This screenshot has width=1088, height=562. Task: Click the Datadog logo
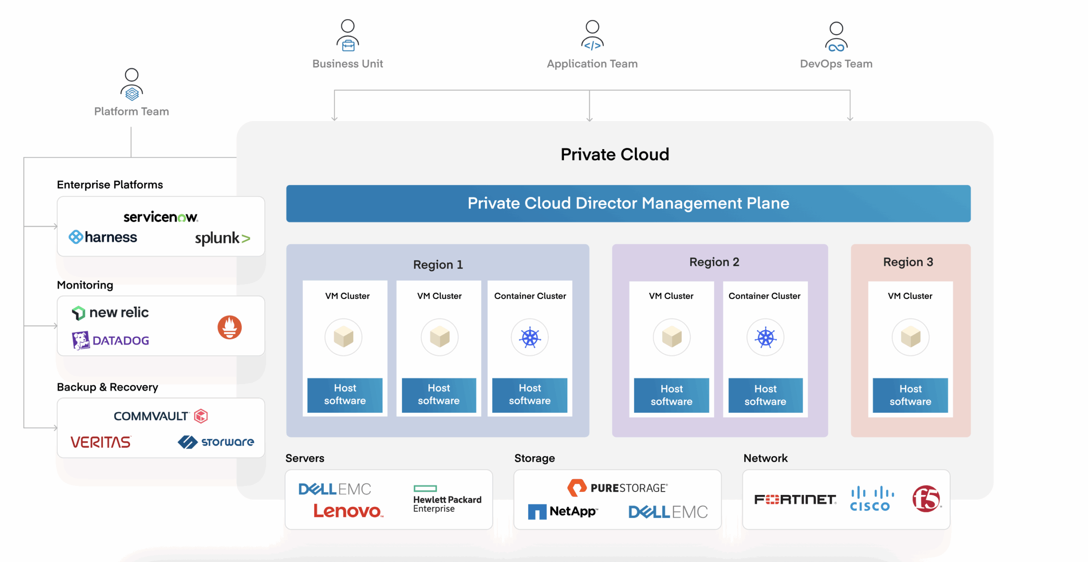click(x=110, y=340)
